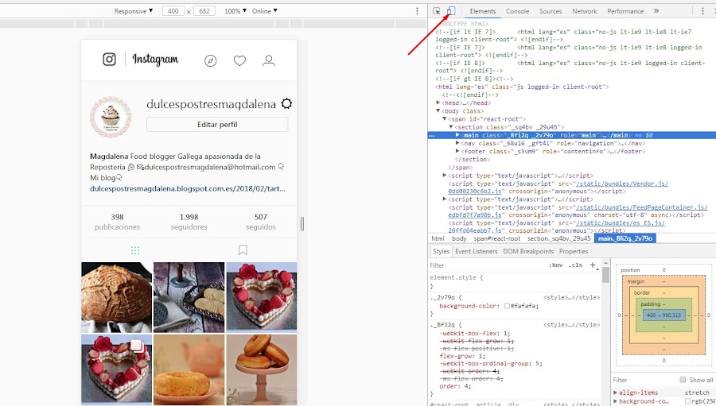The height and width of the screenshot is (406, 716).
Task: Show posts grid view icon
Action: [135, 250]
